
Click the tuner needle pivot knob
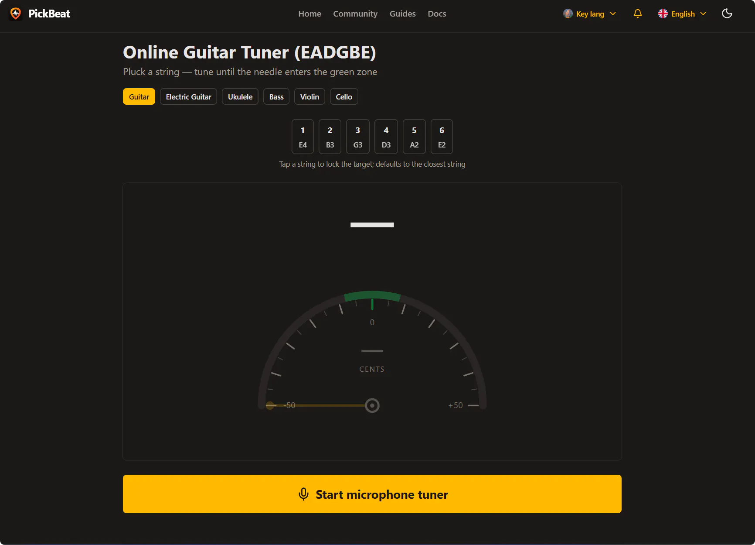click(x=372, y=405)
